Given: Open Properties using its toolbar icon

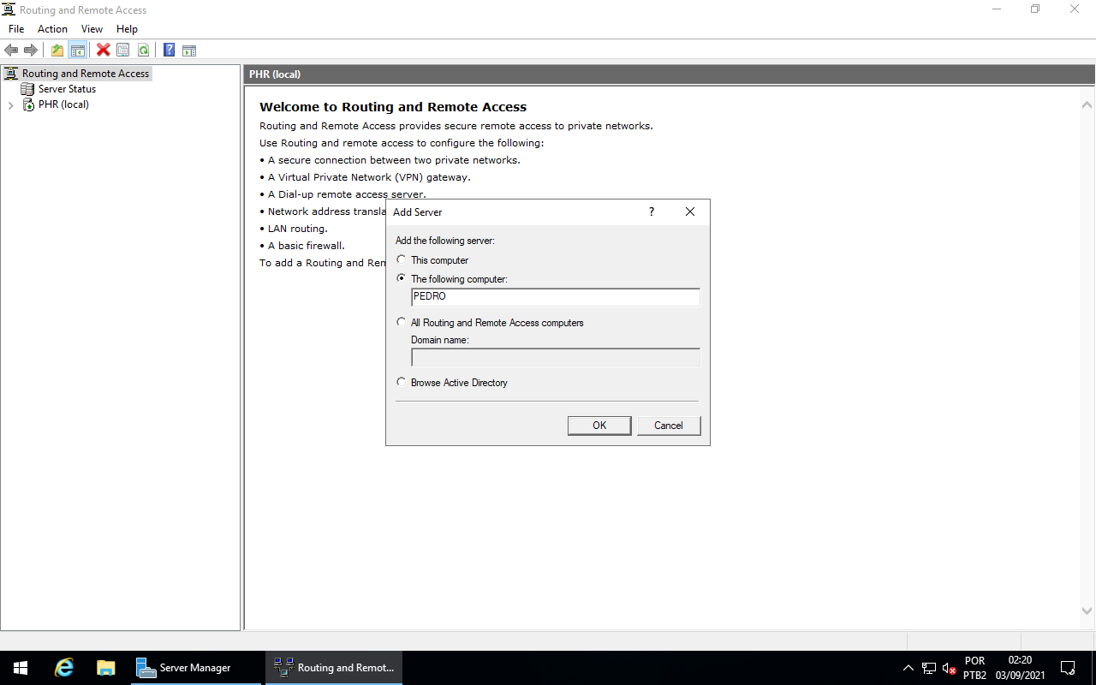Looking at the screenshot, I should [122, 50].
